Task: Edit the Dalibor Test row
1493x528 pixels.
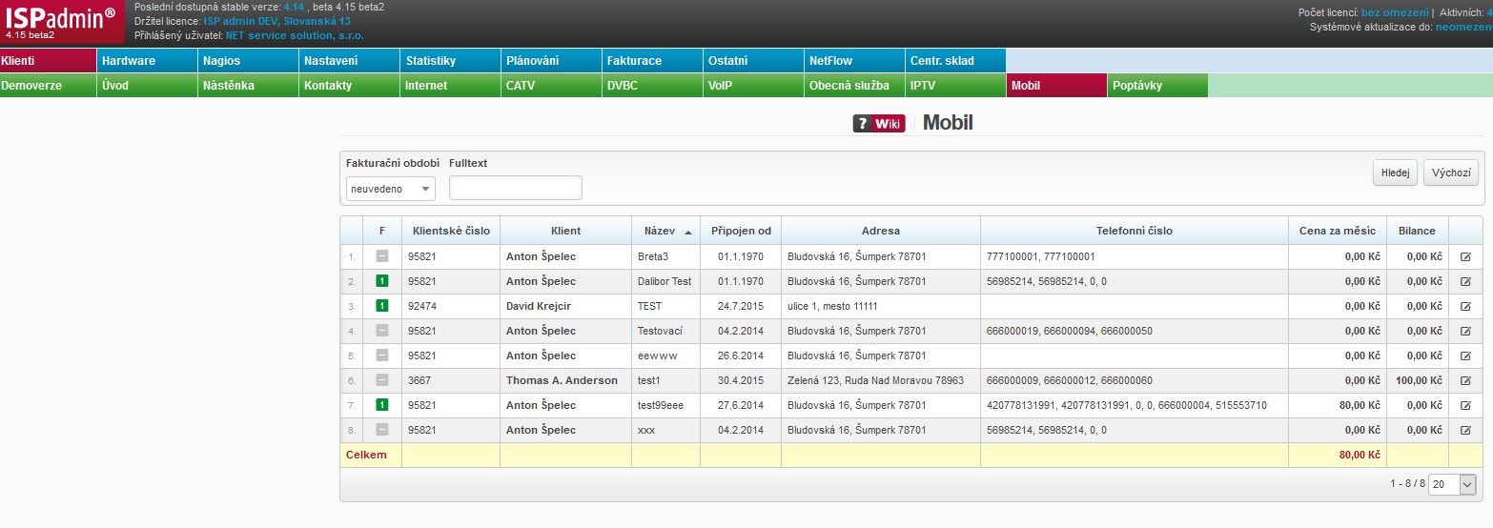Action: tap(1465, 281)
